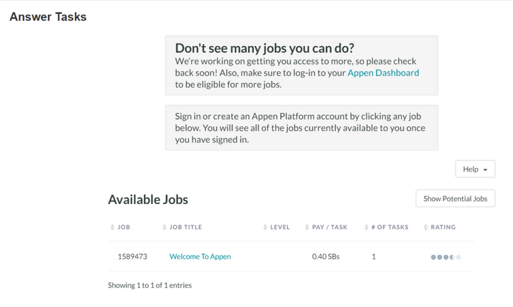This screenshot has height=307, width=513.
Task: Click the Help dropdown caret arrow
Action: pos(485,170)
